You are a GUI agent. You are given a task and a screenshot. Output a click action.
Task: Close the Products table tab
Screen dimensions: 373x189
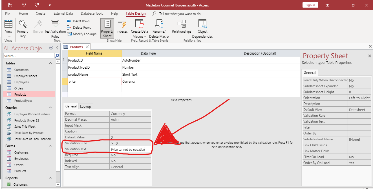[x=87, y=47]
